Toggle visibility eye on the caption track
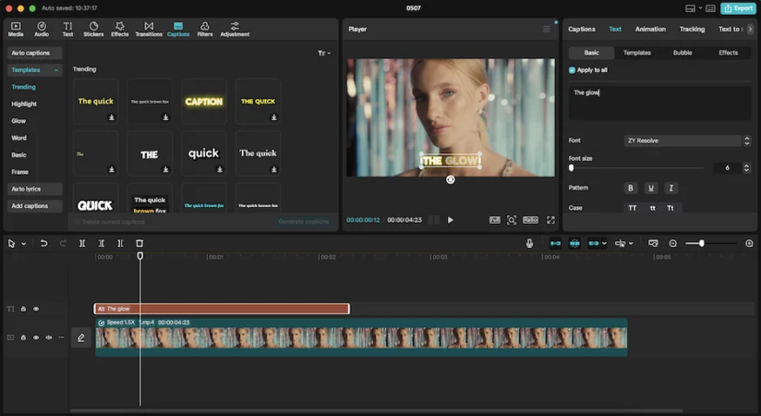Image resolution: width=761 pixels, height=416 pixels. click(36, 309)
